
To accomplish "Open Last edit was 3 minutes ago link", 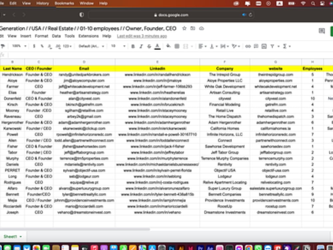I will point(142,36).
